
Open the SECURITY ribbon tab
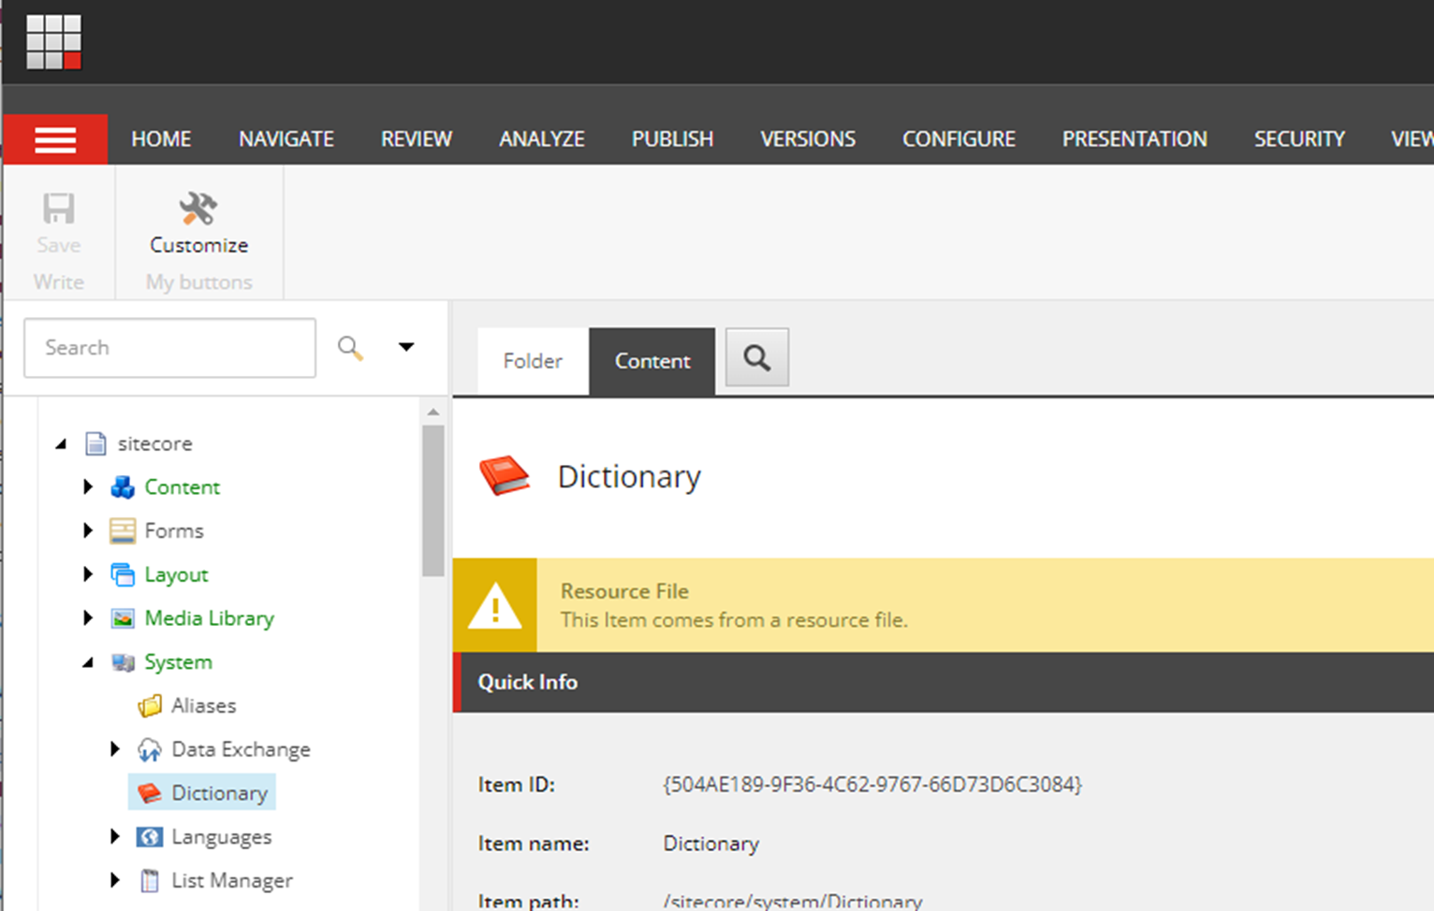(x=1299, y=139)
